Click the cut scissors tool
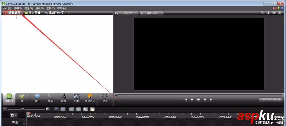The height and width of the screenshot is (126, 286). coord(72,109)
